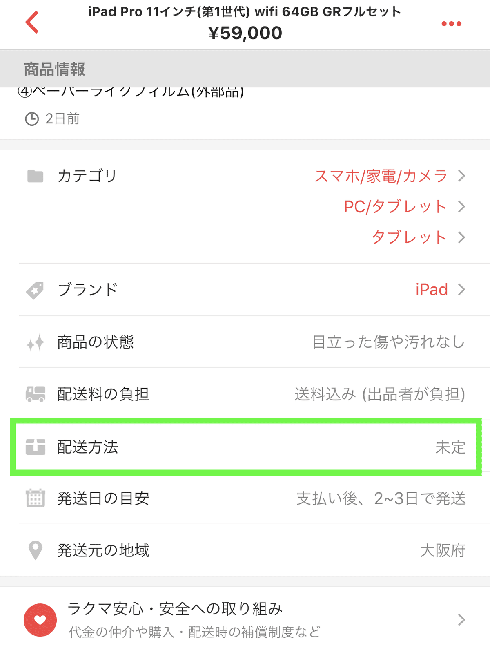The width and height of the screenshot is (490, 648).
Task: Click the location pin icon beside 発送元の地域
Action: 36,550
